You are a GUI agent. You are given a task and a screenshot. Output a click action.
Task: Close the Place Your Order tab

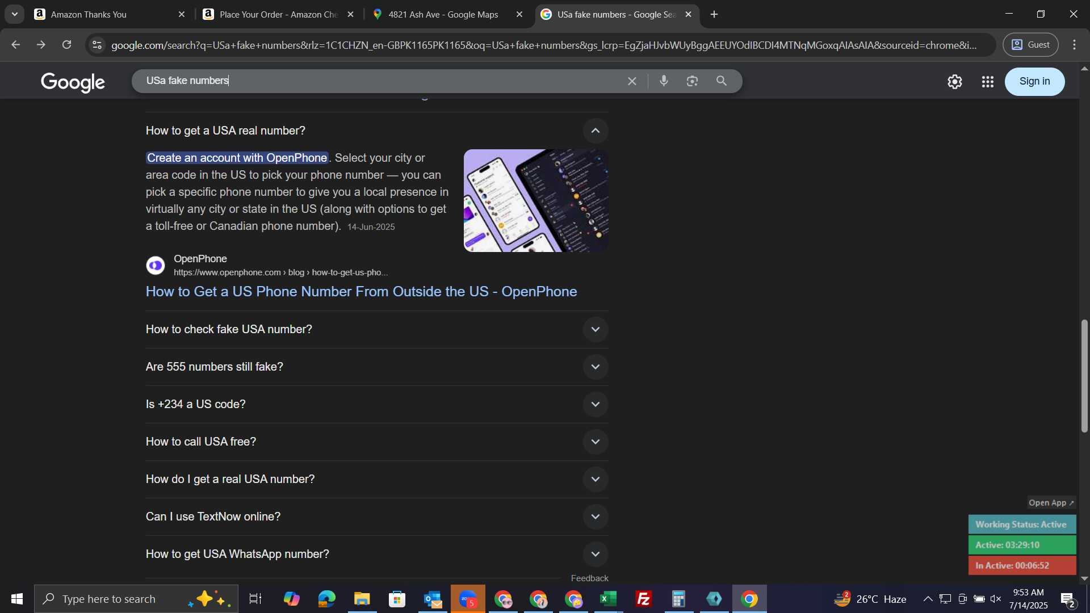pos(351,14)
